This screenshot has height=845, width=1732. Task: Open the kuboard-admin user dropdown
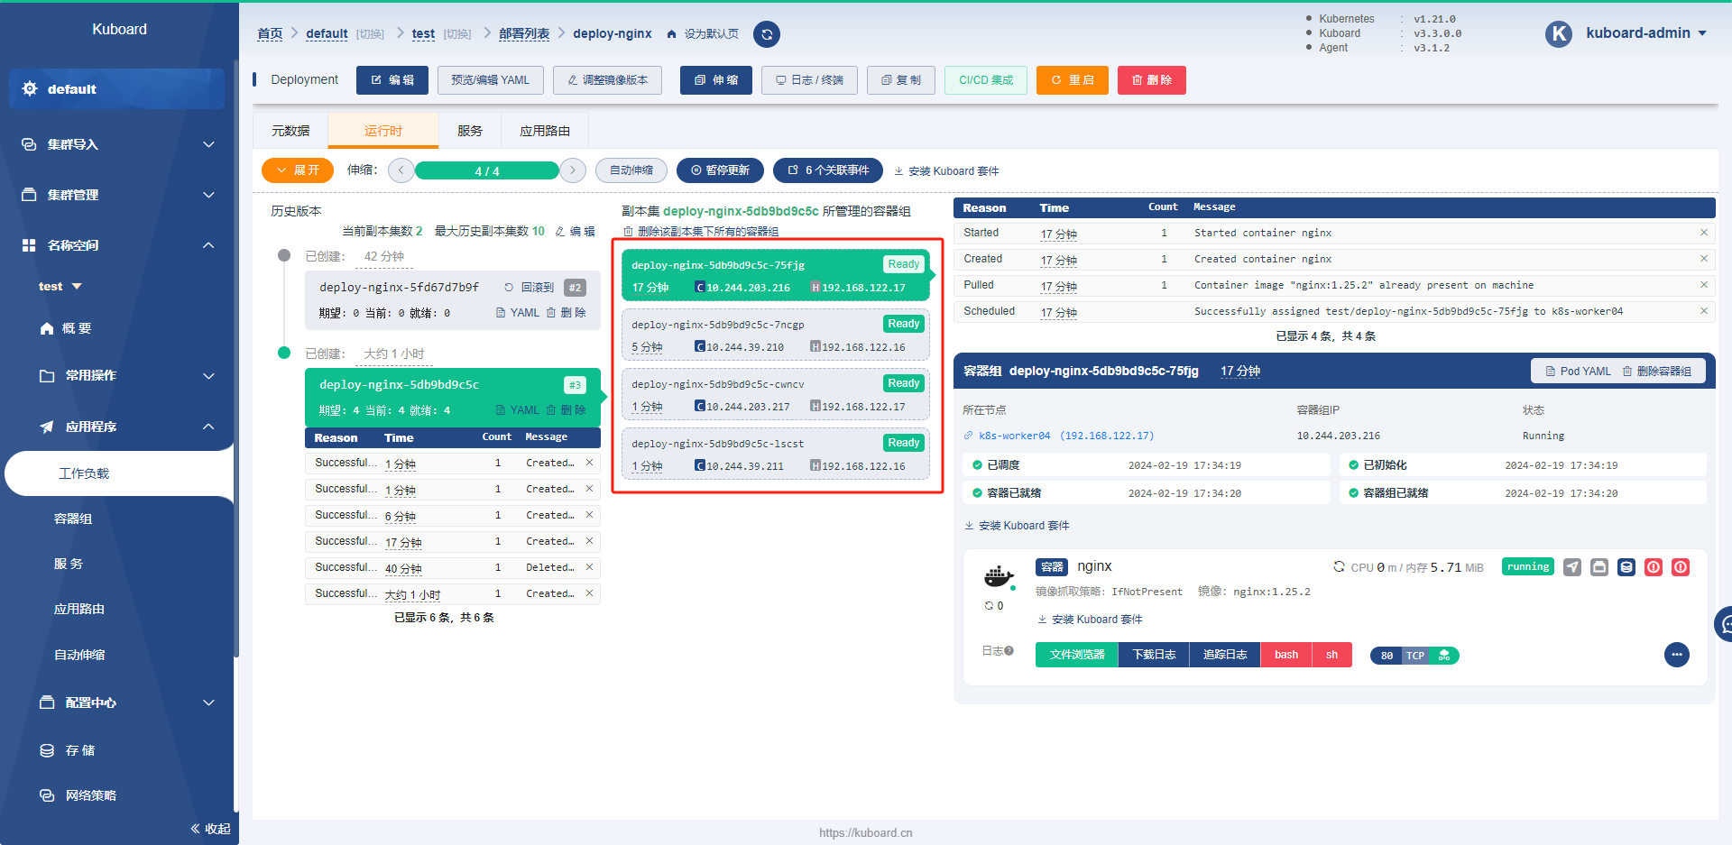(1646, 33)
